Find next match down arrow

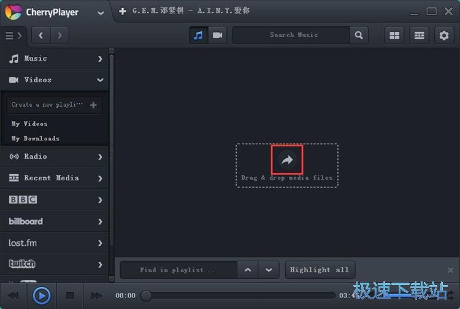click(x=269, y=270)
